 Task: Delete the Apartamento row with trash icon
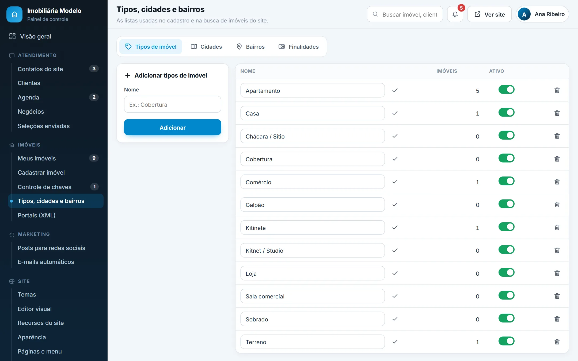[557, 90]
